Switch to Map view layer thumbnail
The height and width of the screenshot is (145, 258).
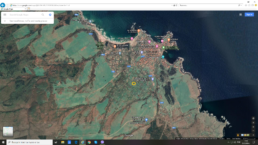pyautogui.click(x=8, y=131)
